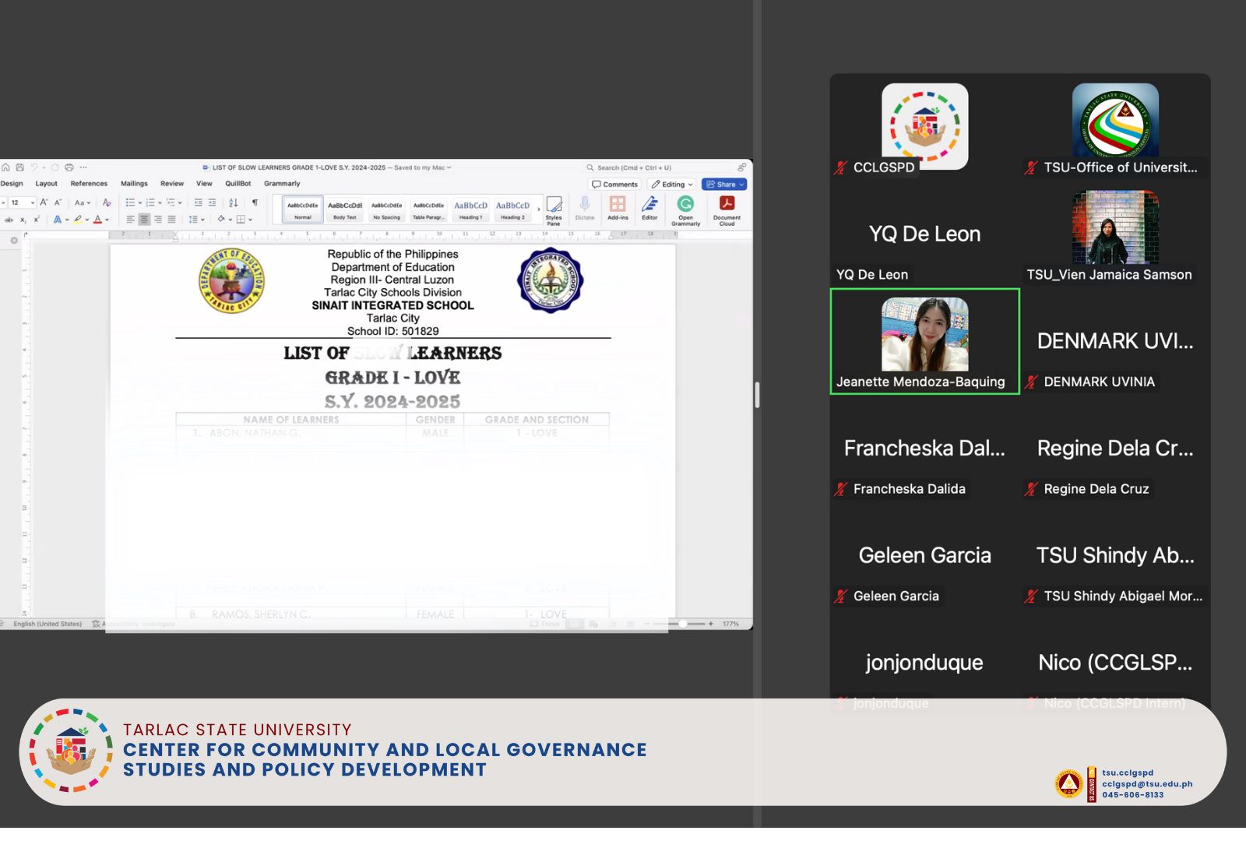Click the Numbering list icon
1246x841 pixels.
coord(150,202)
